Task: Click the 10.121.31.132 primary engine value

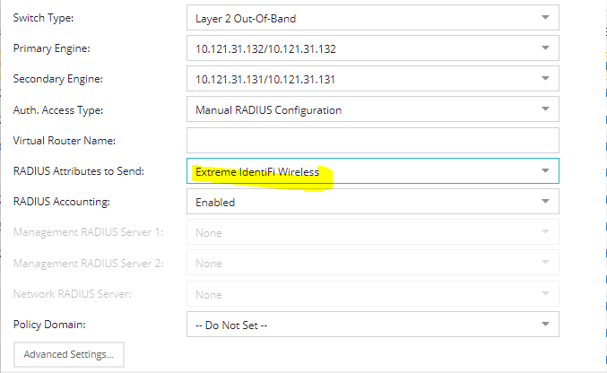Action: (x=265, y=49)
